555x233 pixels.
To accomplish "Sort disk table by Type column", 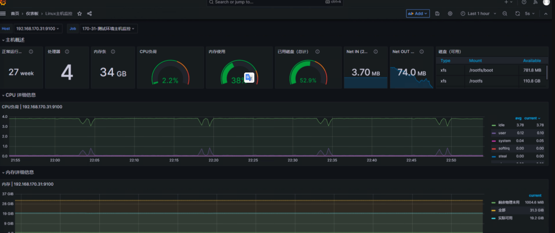I will [x=445, y=61].
